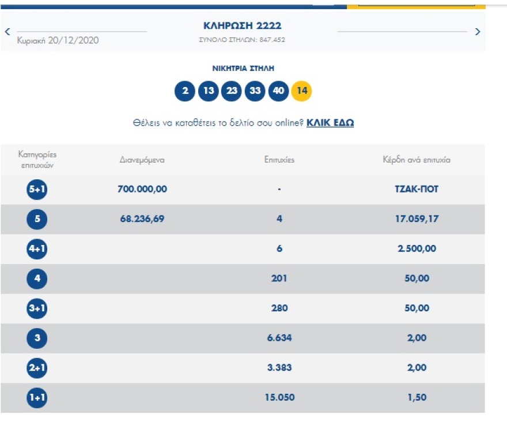Click the 1+1 category badge
The height and width of the screenshot is (422, 507).
37,398
